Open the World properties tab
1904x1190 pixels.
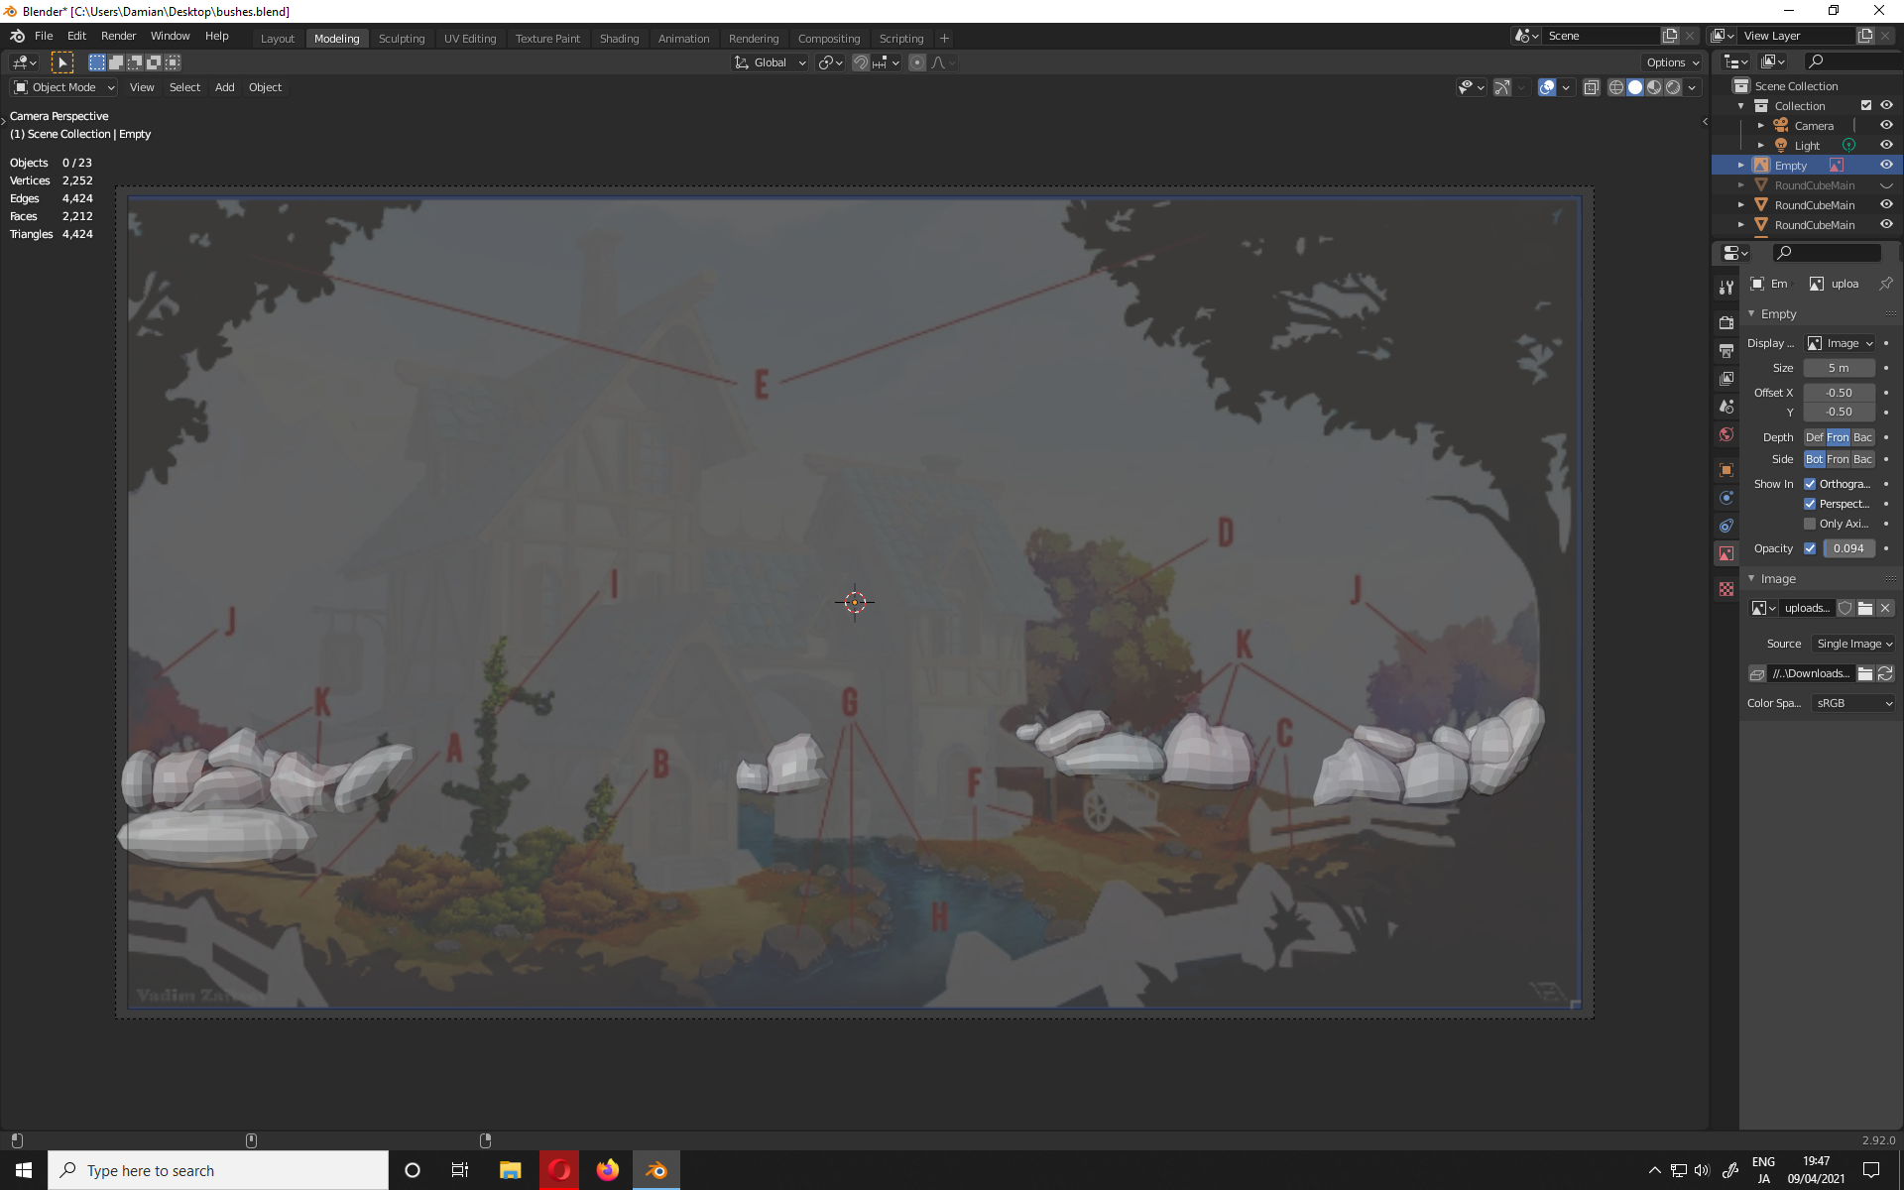coord(1726,434)
